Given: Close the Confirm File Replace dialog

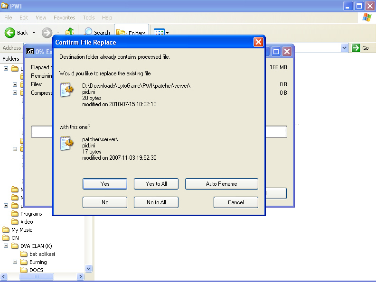Looking at the screenshot, I should click(258, 42).
